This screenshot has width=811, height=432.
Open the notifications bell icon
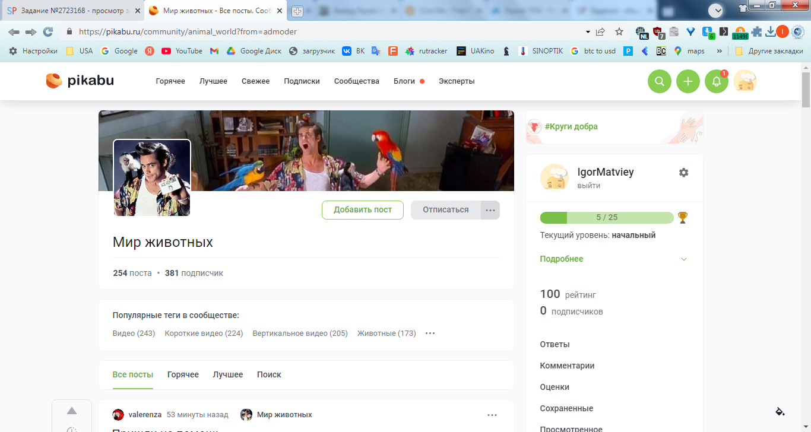tap(717, 81)
